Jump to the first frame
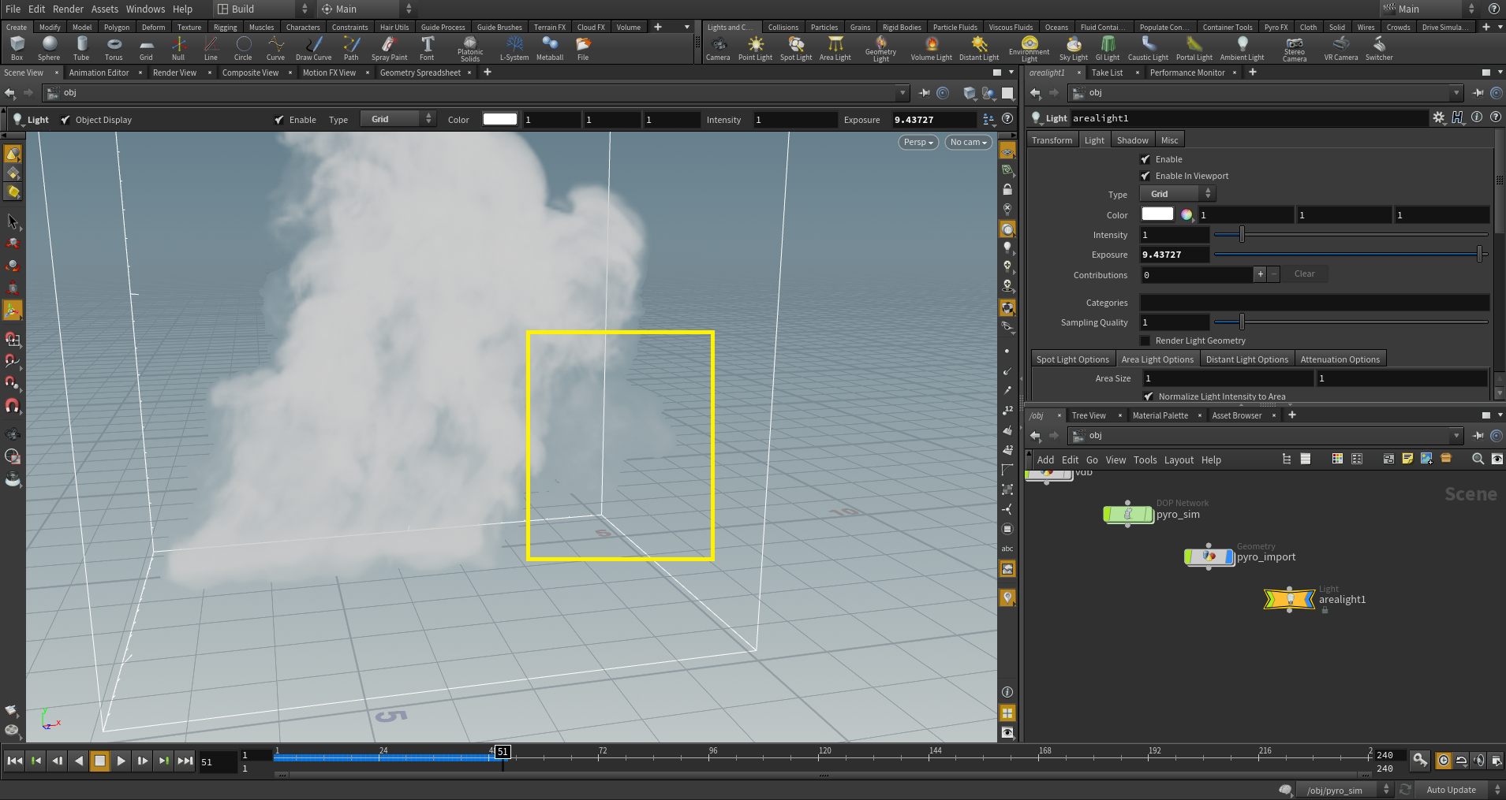1506x800 pixels. [x=14, y=761]
